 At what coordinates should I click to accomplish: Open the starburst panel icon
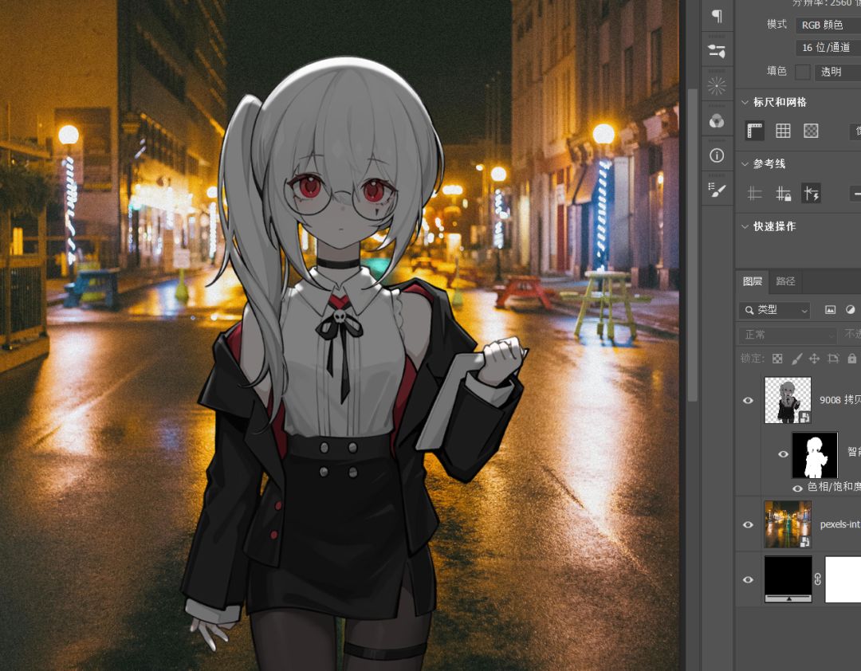click(x=717, y=85)
